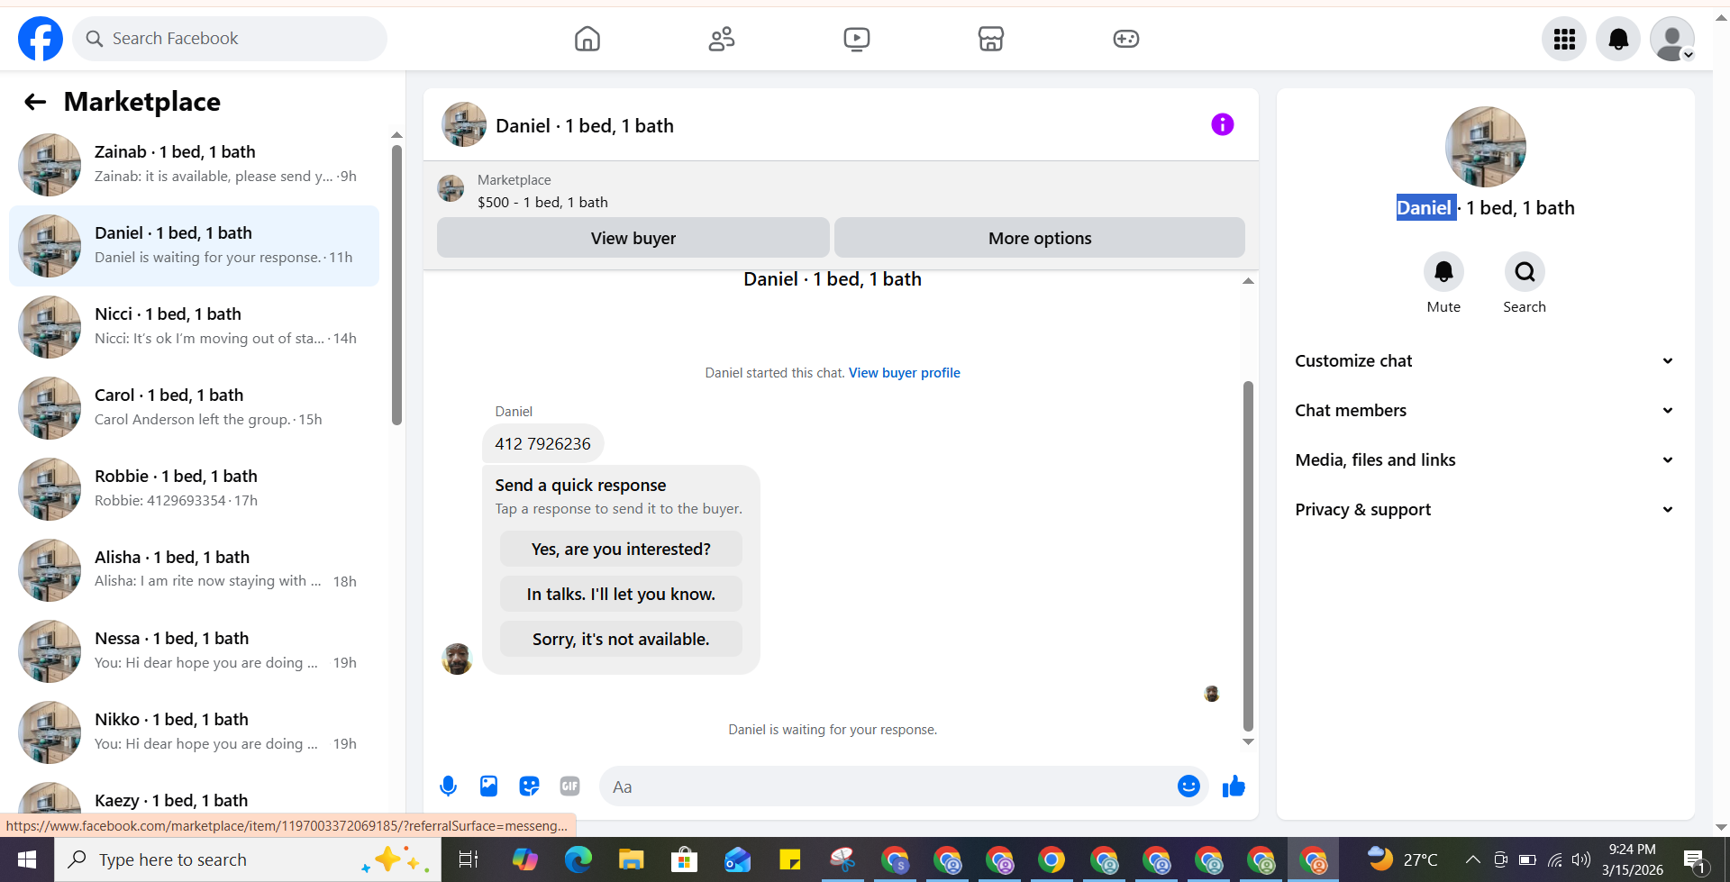Mute the Daniel conversation

pyautogui.click(x=1443, y=272)
